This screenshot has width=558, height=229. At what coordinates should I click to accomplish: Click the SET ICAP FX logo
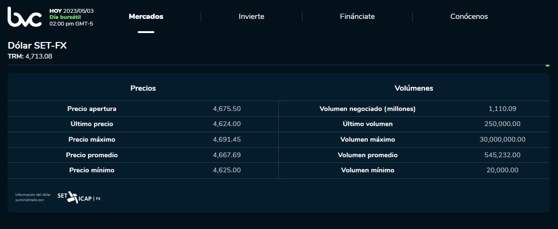pyautogui.click(x=79, y=197)
